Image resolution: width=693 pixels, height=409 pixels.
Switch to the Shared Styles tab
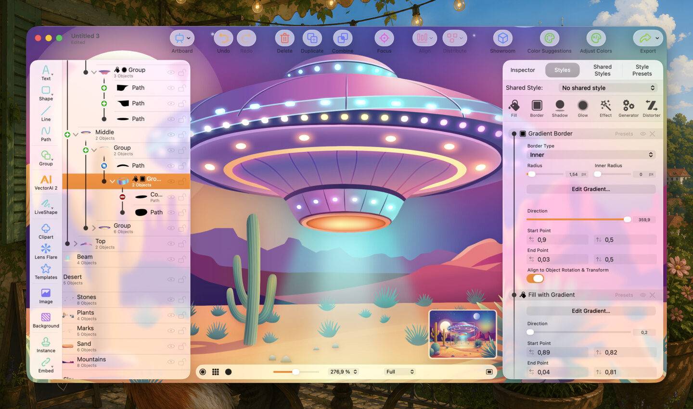[603, 70]
